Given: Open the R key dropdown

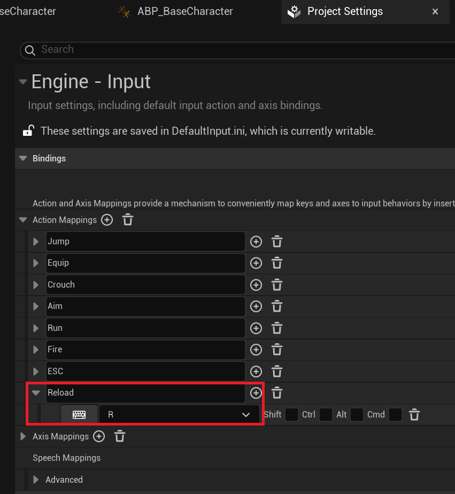Looking at the screenshot, I should pos(179,414).
